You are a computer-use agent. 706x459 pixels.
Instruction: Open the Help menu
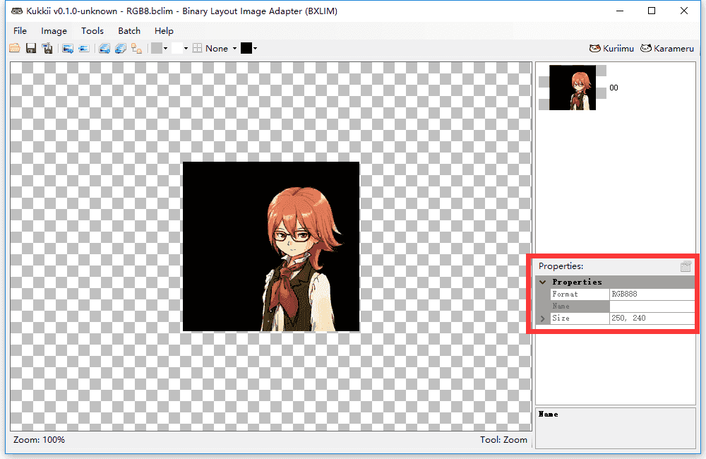tap(164, 30)
